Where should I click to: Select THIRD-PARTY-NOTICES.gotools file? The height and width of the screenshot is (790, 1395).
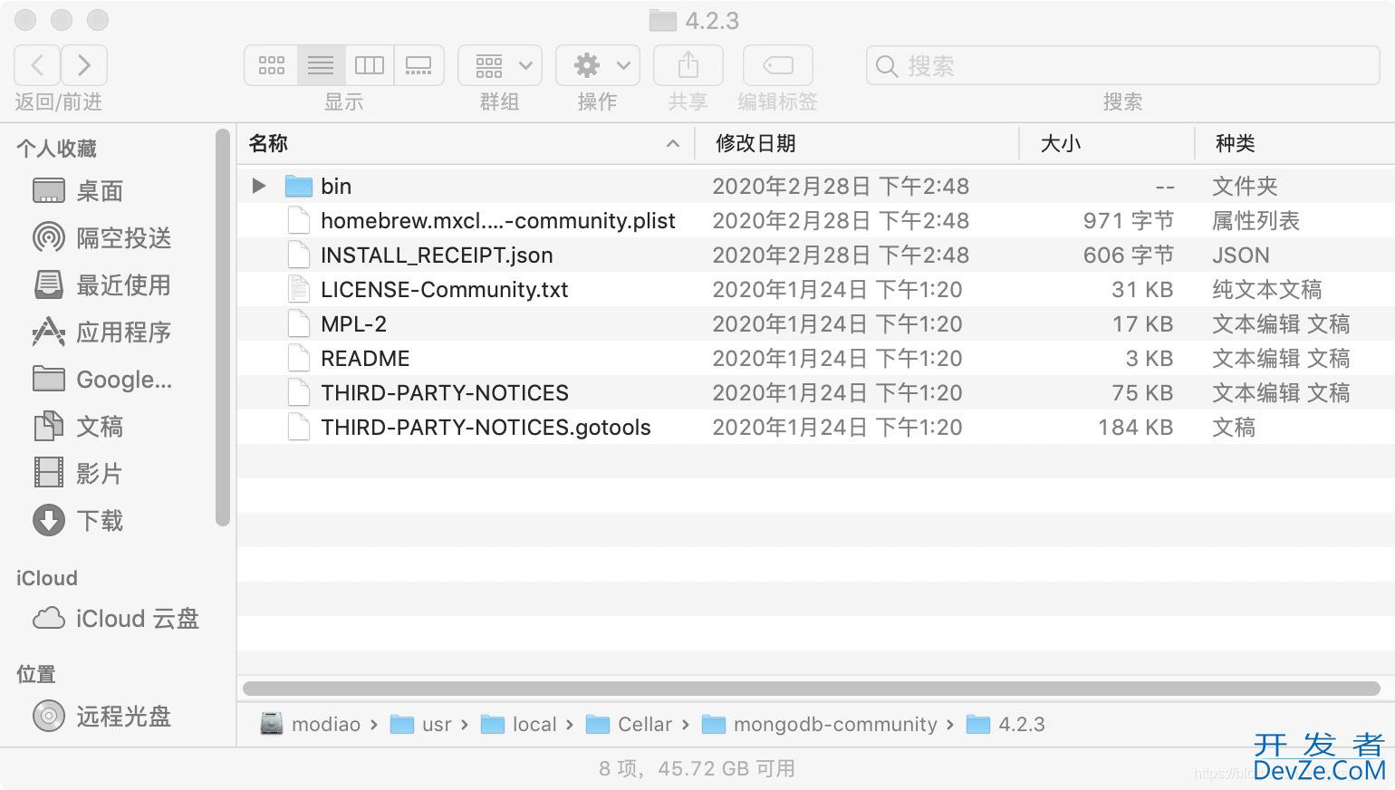pos(486,427)
